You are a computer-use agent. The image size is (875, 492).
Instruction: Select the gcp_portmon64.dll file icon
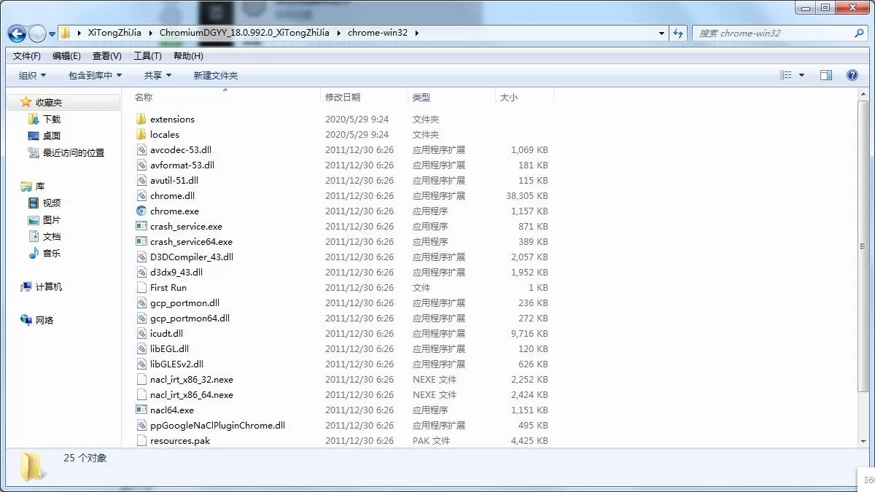[141, 318]
